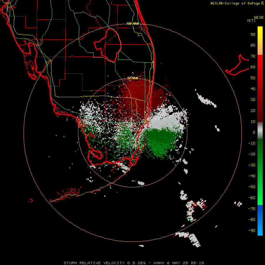Click the bright green segment of the color bar
265x265 pixels.
tap(260, 172)
